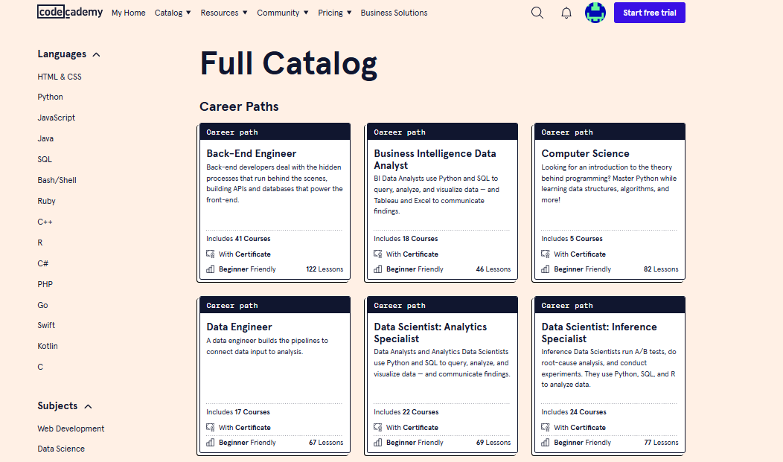Click difficulty bars icon on Back-End Engineer card
The width and height of the screenshot is (783, 462).
click(210, 269)
